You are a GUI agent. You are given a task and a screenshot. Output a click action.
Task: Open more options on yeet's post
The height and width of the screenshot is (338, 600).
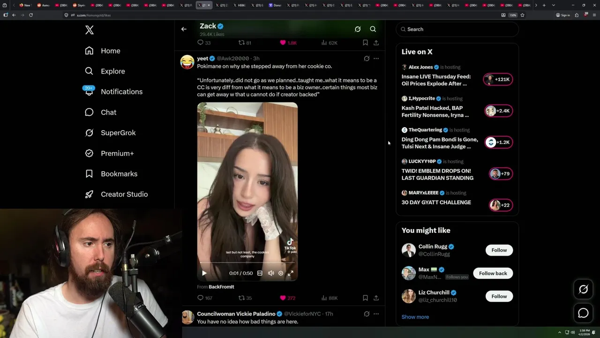point(376,59)
